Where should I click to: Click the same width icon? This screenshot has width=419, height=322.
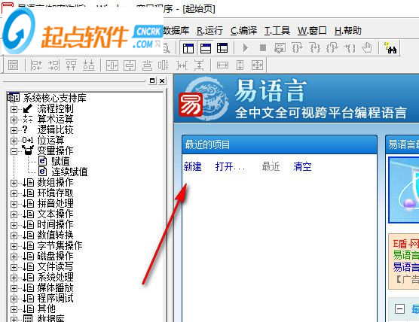pyautogui.click(x=222, y=65)
